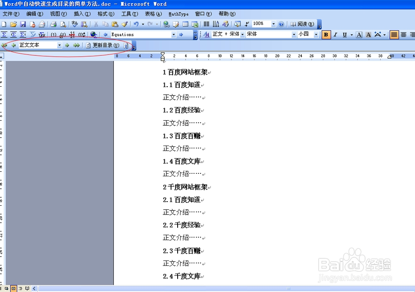Paste from clipboard icon
Image resolution: width=415 pixels, height=292 pixels.
pyautogui.click(x=115, y=24)
